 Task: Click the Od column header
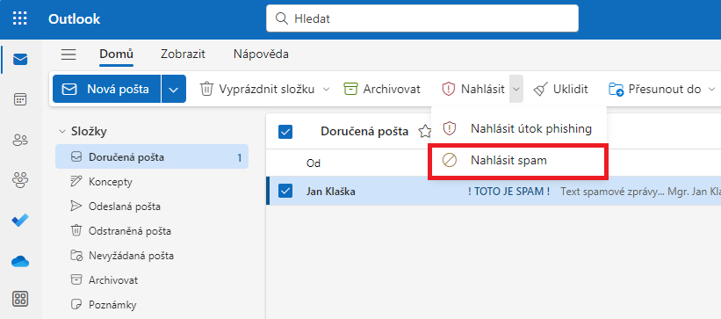pyautogui.click(x=314, y=163)
